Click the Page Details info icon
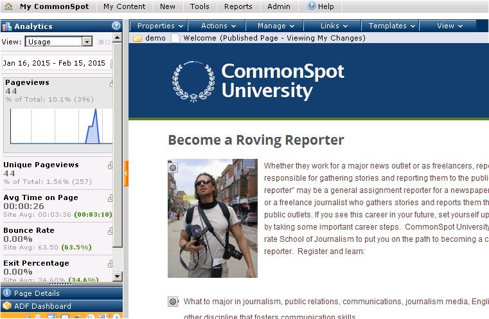Image resolution: width=489 pixels, height=319 pixels. coord(7,293)
